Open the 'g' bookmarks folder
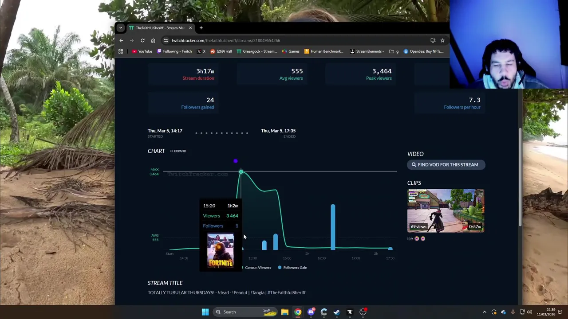Viewport: 568px width, 319px height. [x=394, y=51]
